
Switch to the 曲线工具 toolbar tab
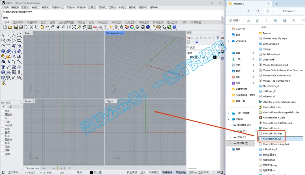coord(103,23)
